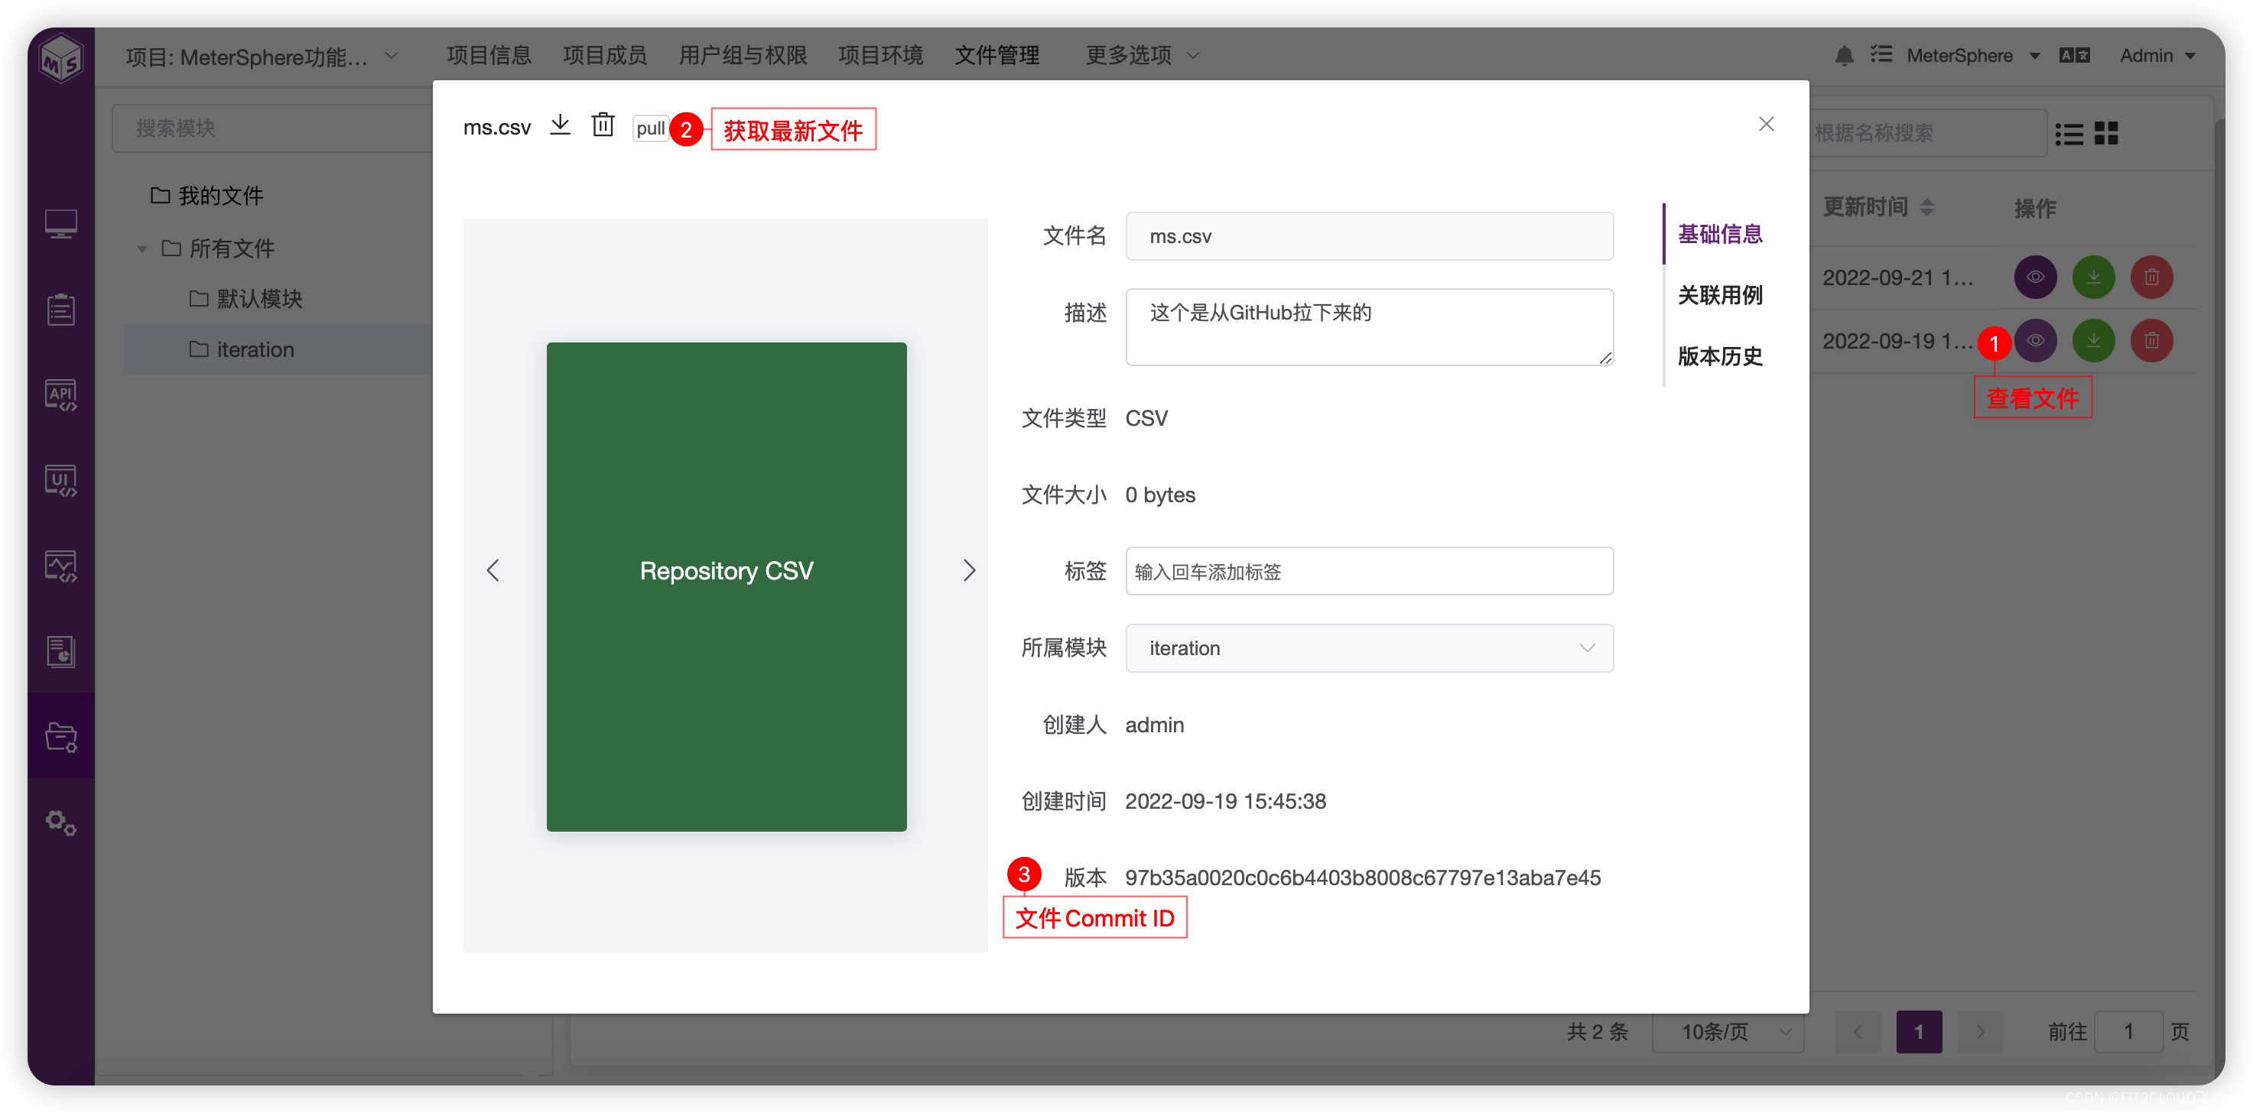The image size is (2253, 1113).
Task: Download ms.csv using the download icon in the dialog header
Action: click(x=560, y=125)
